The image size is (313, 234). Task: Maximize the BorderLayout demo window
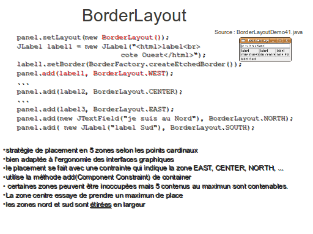[x=280, y=41]
